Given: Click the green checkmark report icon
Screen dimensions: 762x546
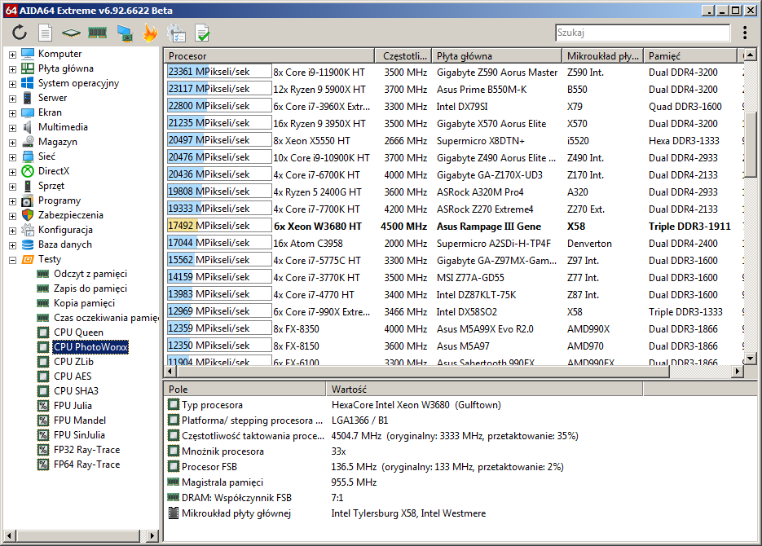Looking at the screenshot, I should pyautogui.click(x=202, y=33).
